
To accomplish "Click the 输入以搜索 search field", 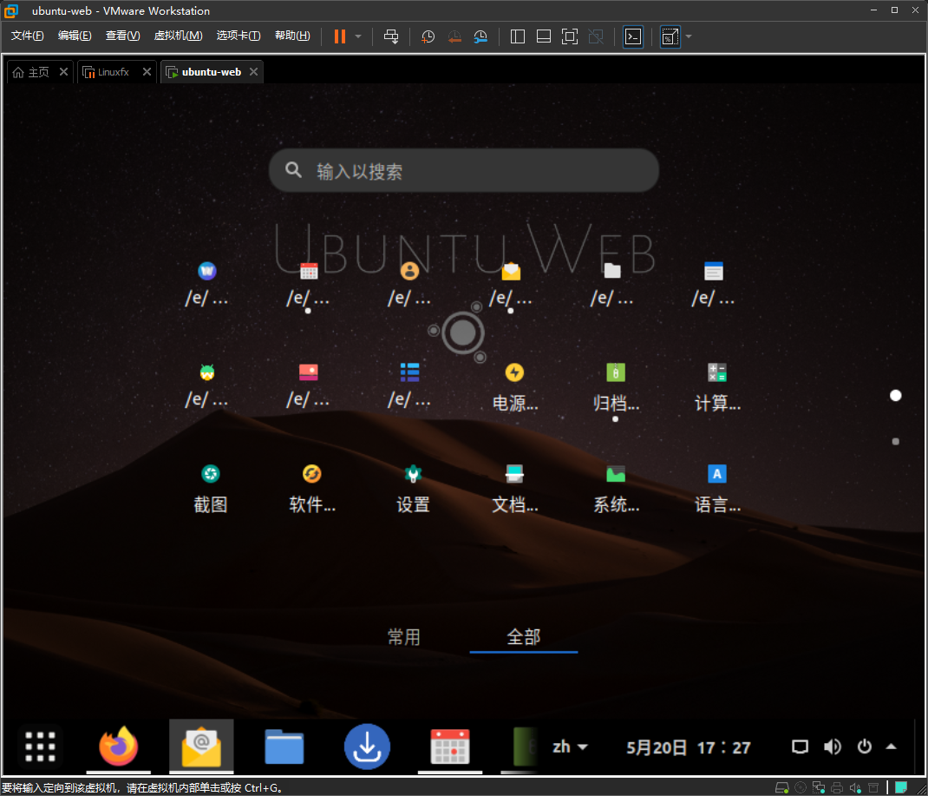I will tap(463, 170).
